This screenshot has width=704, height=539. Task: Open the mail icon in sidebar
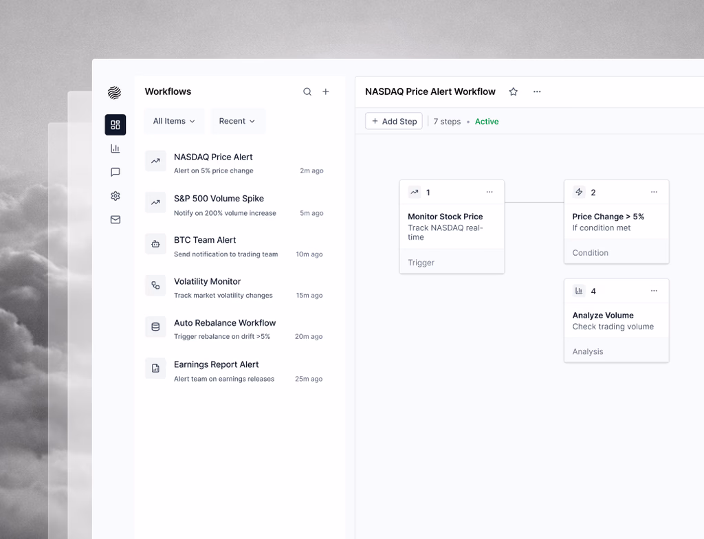point(115,219)
